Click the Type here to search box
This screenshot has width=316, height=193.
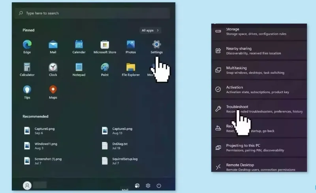click(x=92, y=13)
